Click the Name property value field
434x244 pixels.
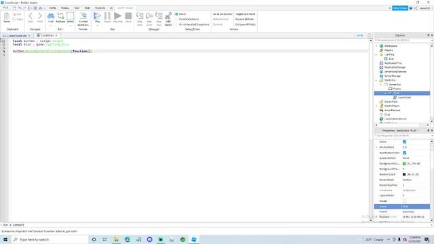pos(416,206)
